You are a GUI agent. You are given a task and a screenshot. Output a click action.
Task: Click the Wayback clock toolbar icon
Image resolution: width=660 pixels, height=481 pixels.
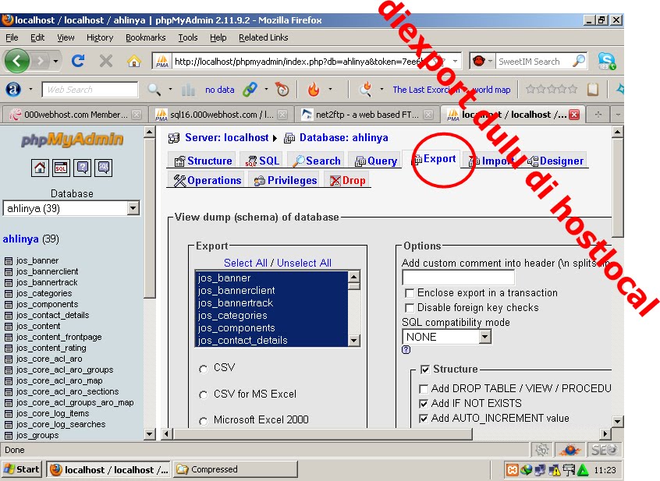click(x=282, y=89)
